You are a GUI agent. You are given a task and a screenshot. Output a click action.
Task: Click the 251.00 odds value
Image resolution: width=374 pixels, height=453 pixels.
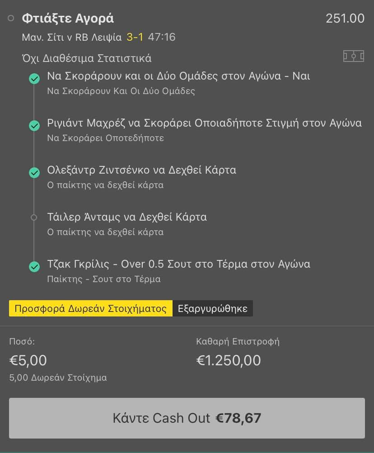(345, 19)
